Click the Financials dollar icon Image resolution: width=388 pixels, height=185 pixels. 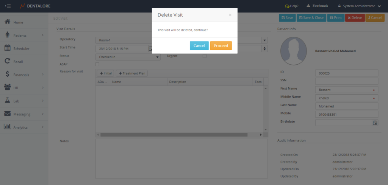7,75
